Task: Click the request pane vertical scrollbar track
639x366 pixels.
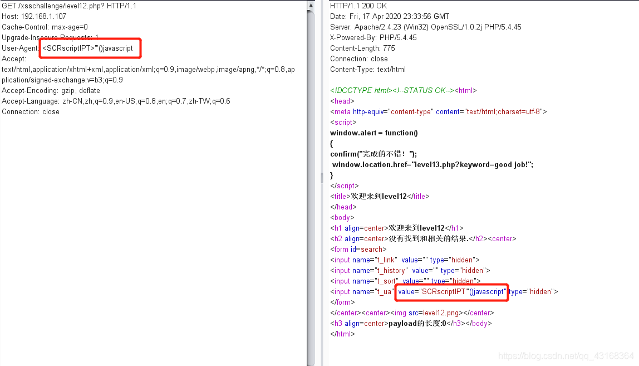Action: point(311,188)
